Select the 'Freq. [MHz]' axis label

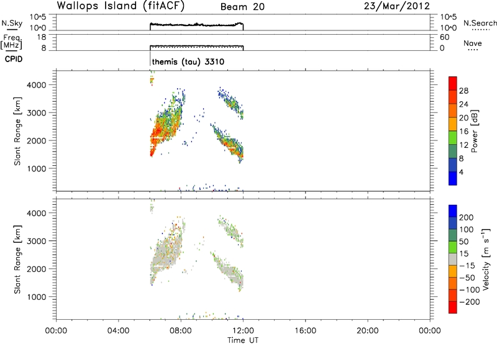click(x=11, y=42)
